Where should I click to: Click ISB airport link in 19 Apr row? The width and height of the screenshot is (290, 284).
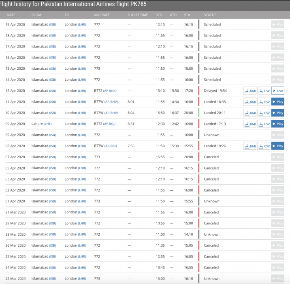53,24
